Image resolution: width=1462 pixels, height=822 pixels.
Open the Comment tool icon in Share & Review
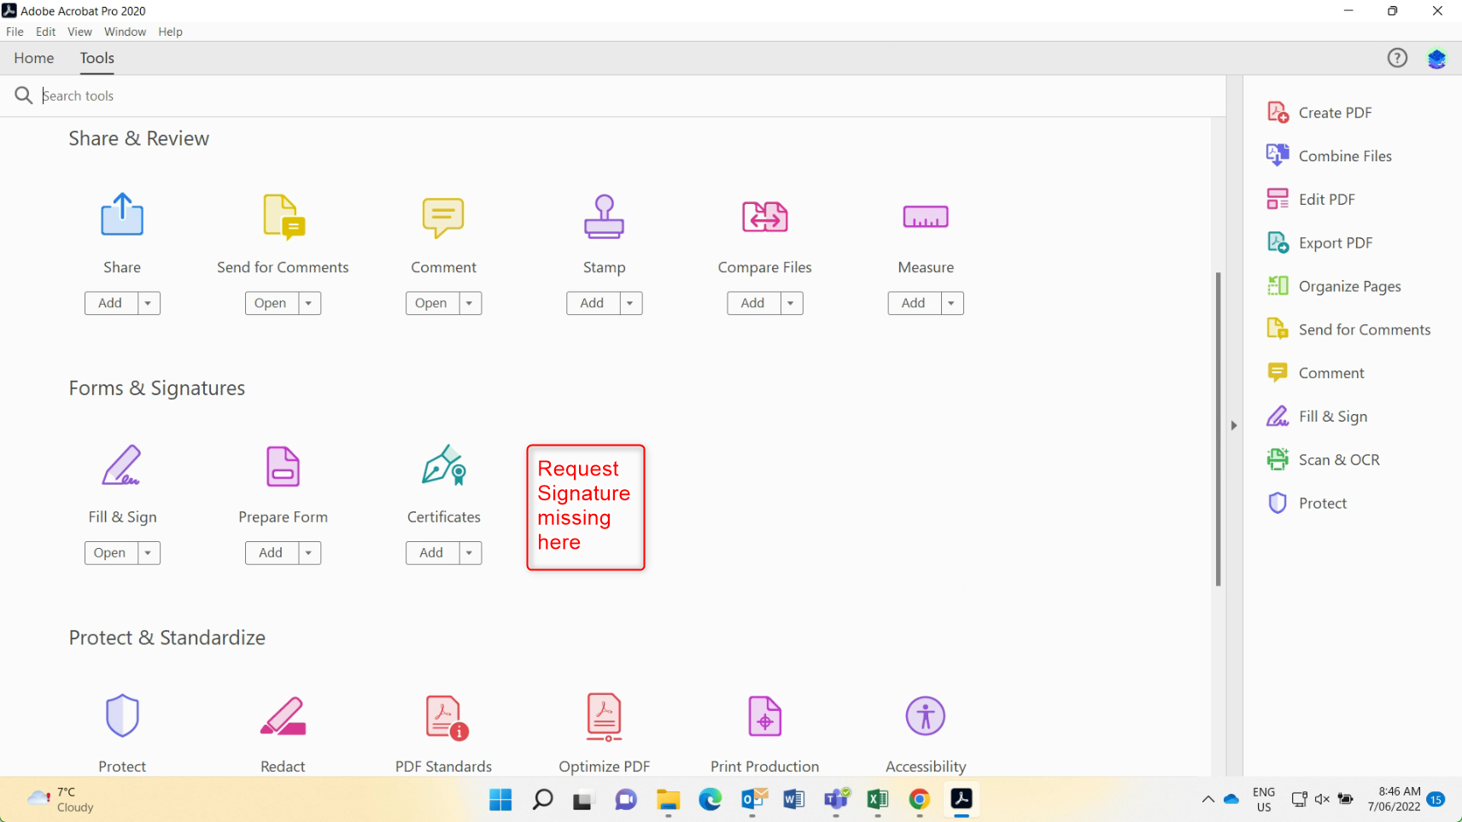[443, 218]
